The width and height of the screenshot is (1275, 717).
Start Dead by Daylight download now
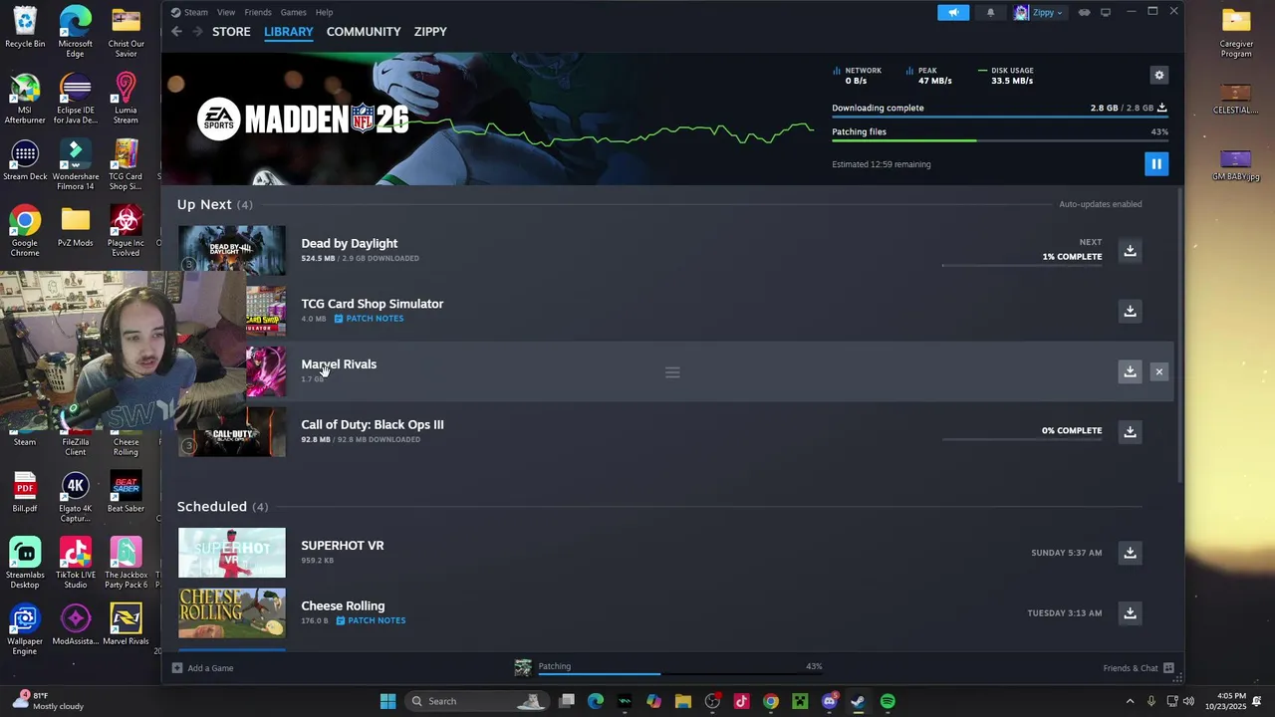pos(1130,251)
